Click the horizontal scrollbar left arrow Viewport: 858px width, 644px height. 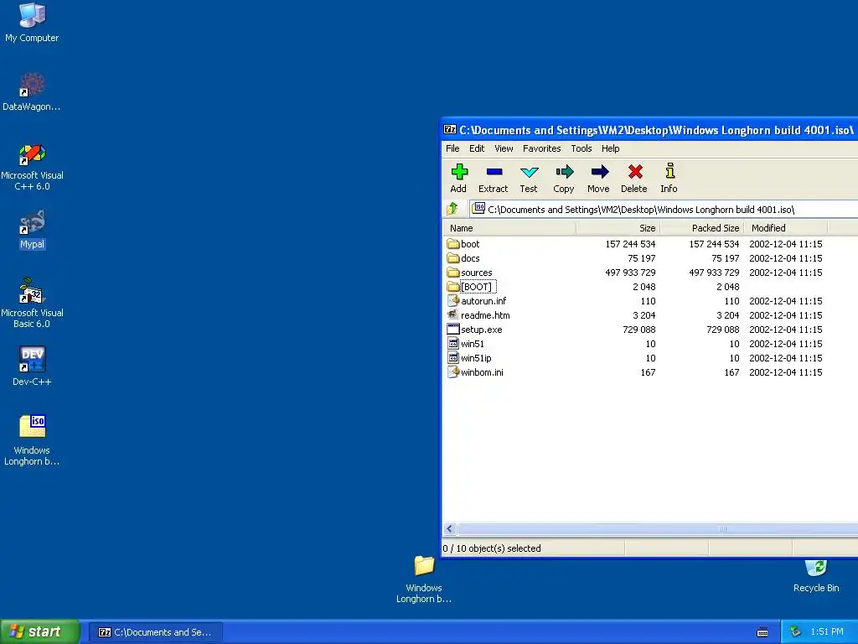(450, 529)
